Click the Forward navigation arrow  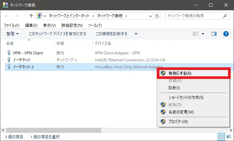(16, 16)
